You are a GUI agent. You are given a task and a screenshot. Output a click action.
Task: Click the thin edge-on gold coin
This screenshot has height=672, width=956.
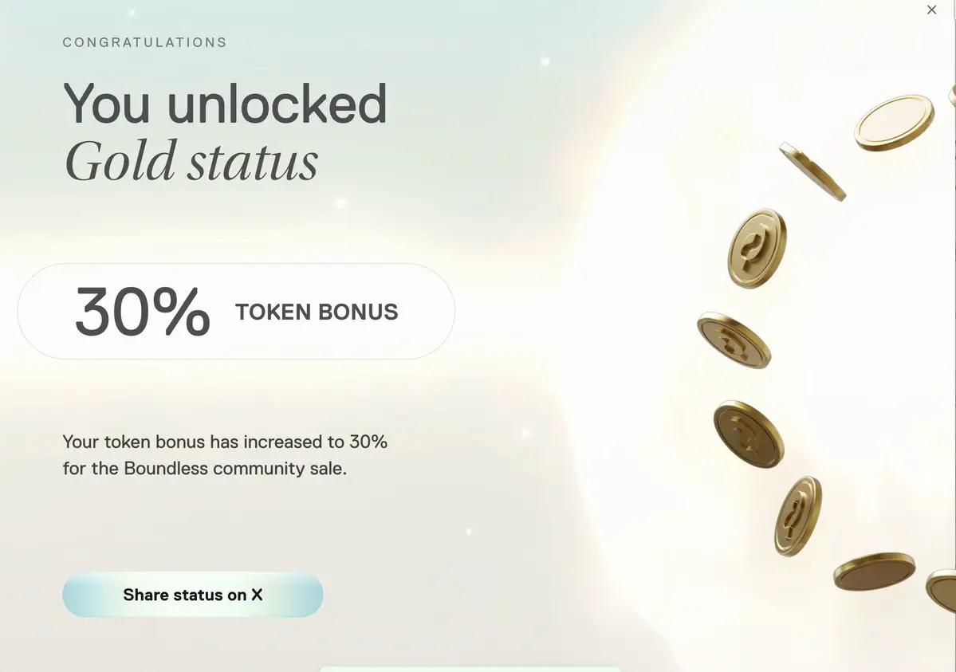pyautogui.click(x=812, y=171)
